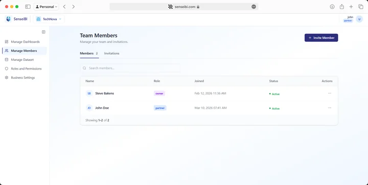
Task: Click the search magnifier icon
Action: [x=84, y=68]
